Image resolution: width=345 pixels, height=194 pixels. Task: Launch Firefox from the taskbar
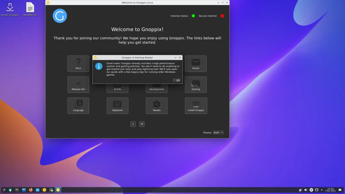pos(31,190)
